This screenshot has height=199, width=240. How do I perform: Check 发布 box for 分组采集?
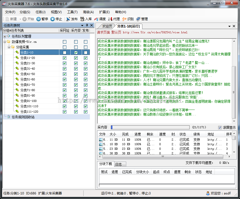pyautogui.click(x=85, y=47)
